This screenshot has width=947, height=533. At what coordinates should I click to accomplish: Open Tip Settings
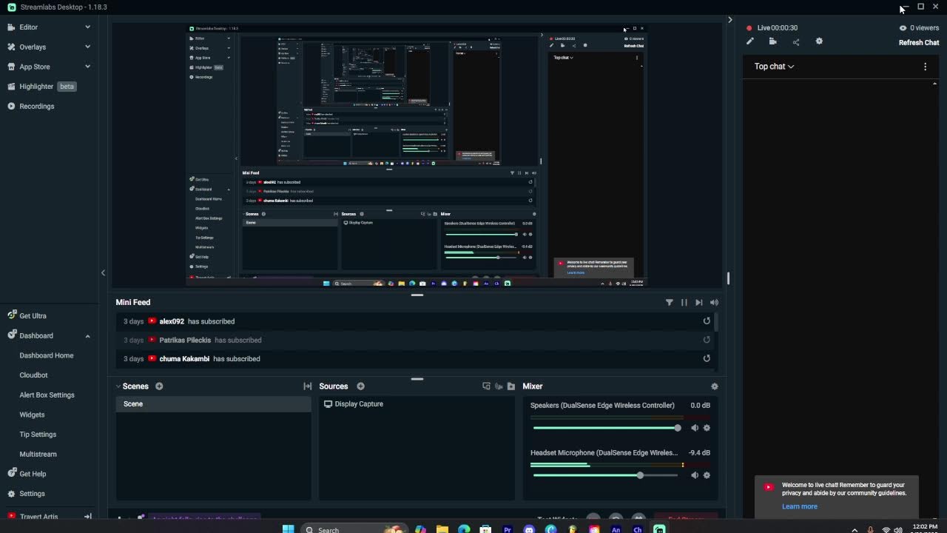[x=38, y=435]
